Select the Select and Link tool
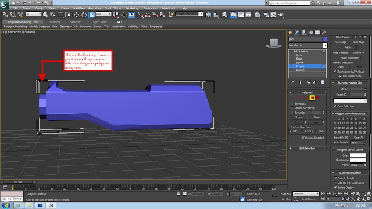 5,15
